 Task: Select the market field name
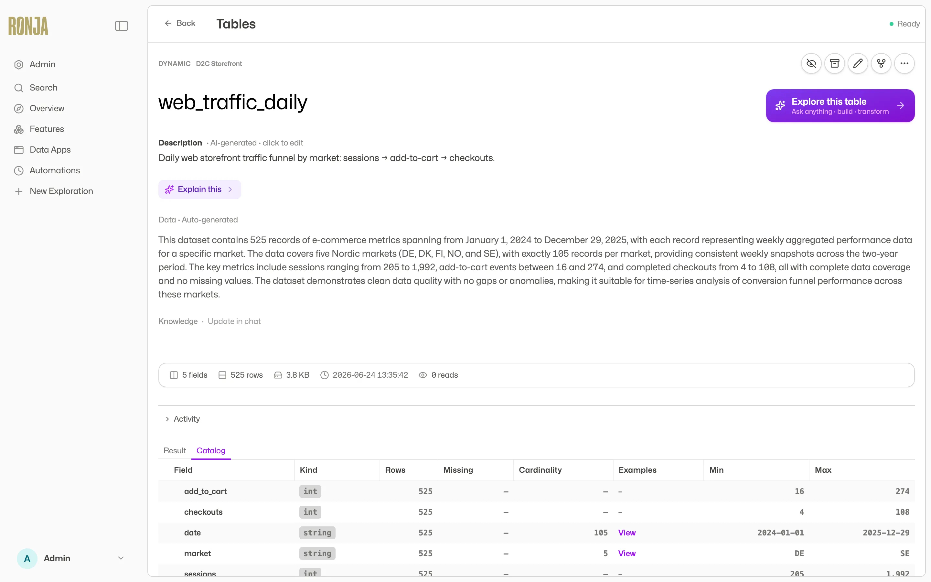pos(198,554)
